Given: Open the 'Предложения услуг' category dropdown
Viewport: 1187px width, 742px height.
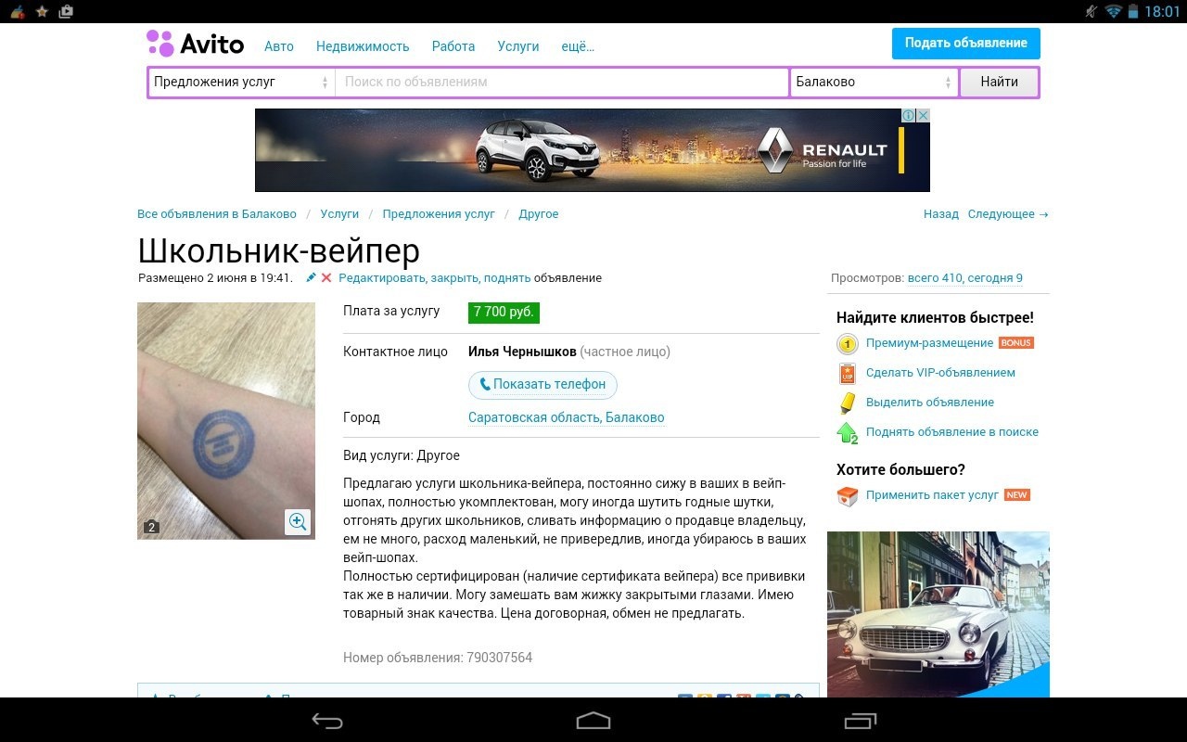Looking at the screenshot, I should tap(241, 82).
